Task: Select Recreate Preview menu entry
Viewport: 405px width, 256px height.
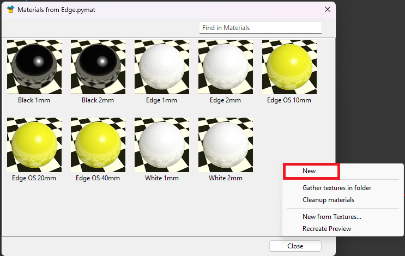Action: [x=327, y=229]
